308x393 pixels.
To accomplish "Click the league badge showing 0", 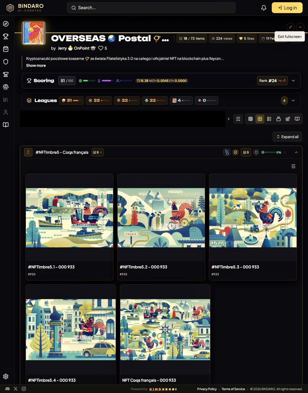I will (x=207, y=101).
